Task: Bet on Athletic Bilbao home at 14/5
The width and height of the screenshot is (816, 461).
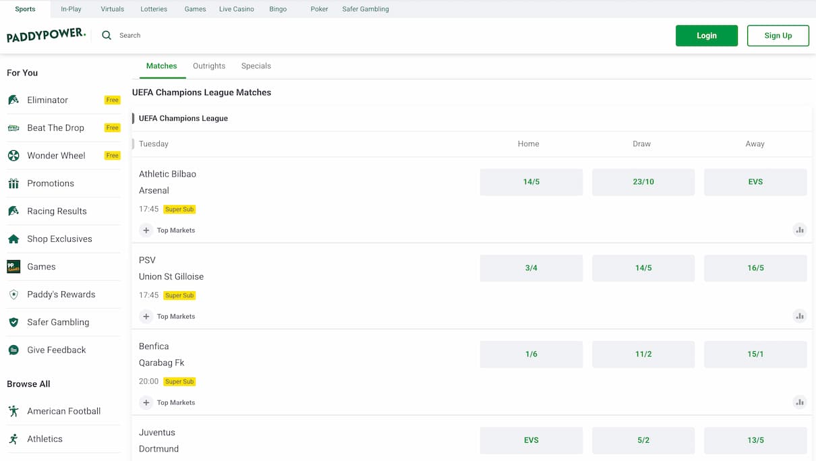Action: pyautogui.click(x=531, y=182)
